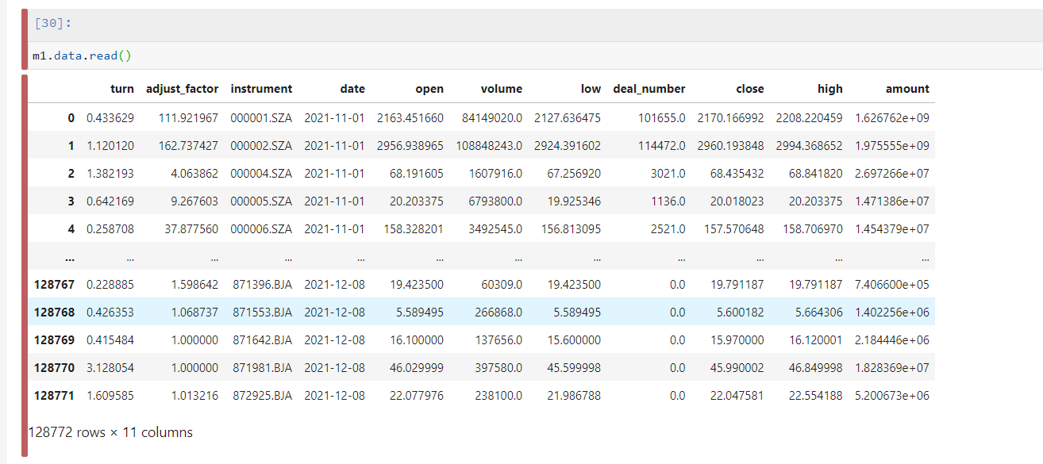Select row index 128771
This screenshot has width=1043, height=464.
point(55,396)
